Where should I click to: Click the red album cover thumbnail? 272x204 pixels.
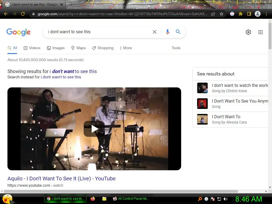pos(202,104)
